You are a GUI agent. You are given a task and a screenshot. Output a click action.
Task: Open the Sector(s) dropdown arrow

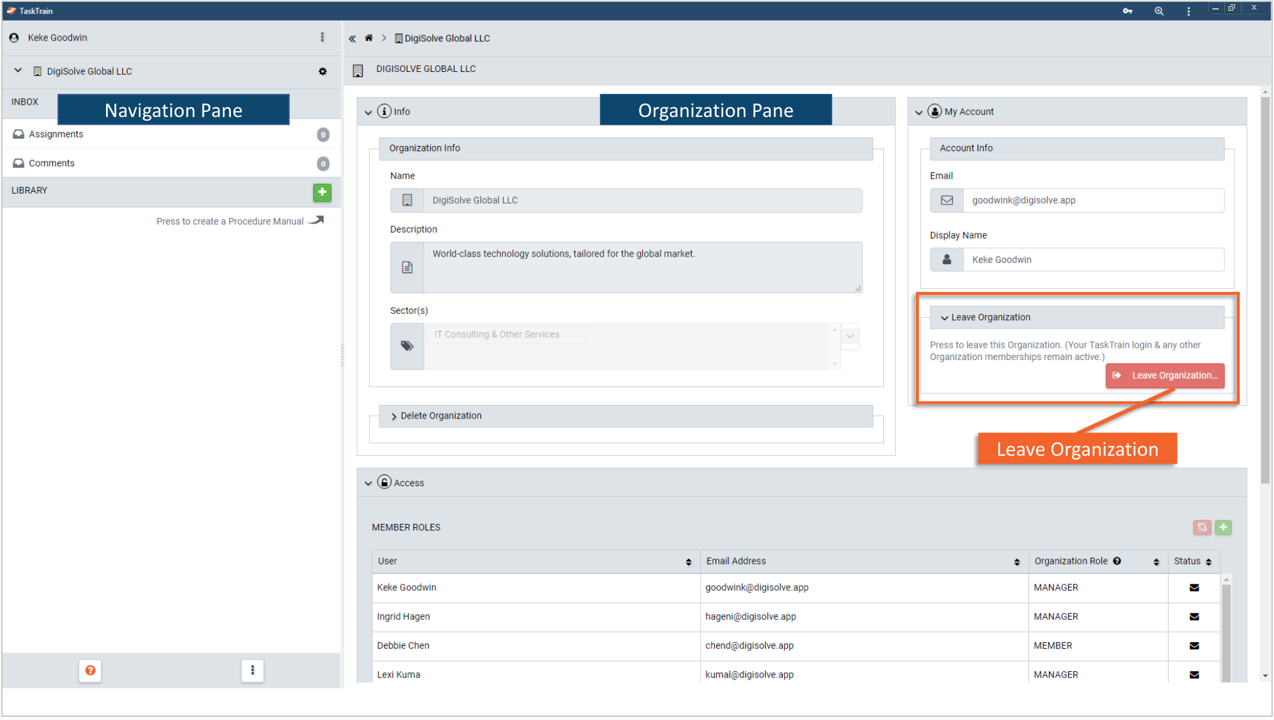pyautogui.click(x=850, y=336)
